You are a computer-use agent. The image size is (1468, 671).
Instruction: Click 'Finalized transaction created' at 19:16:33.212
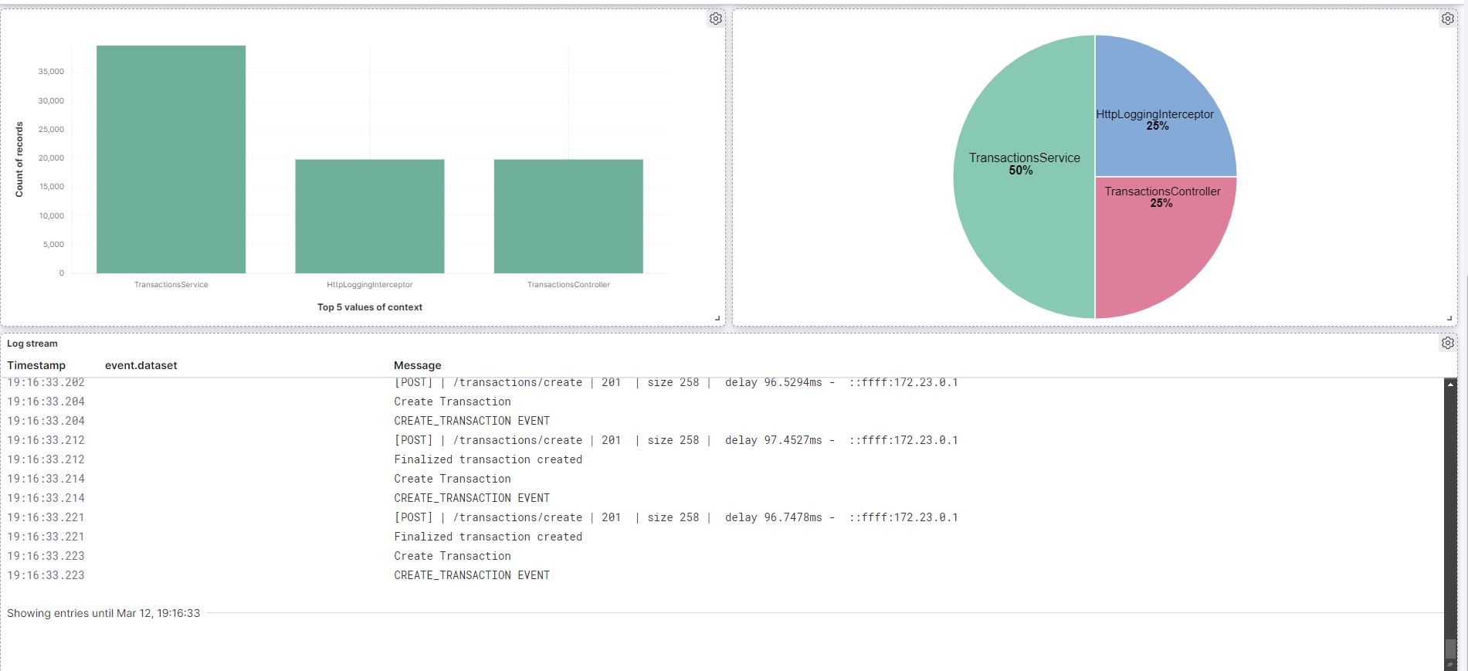[488, 459]
